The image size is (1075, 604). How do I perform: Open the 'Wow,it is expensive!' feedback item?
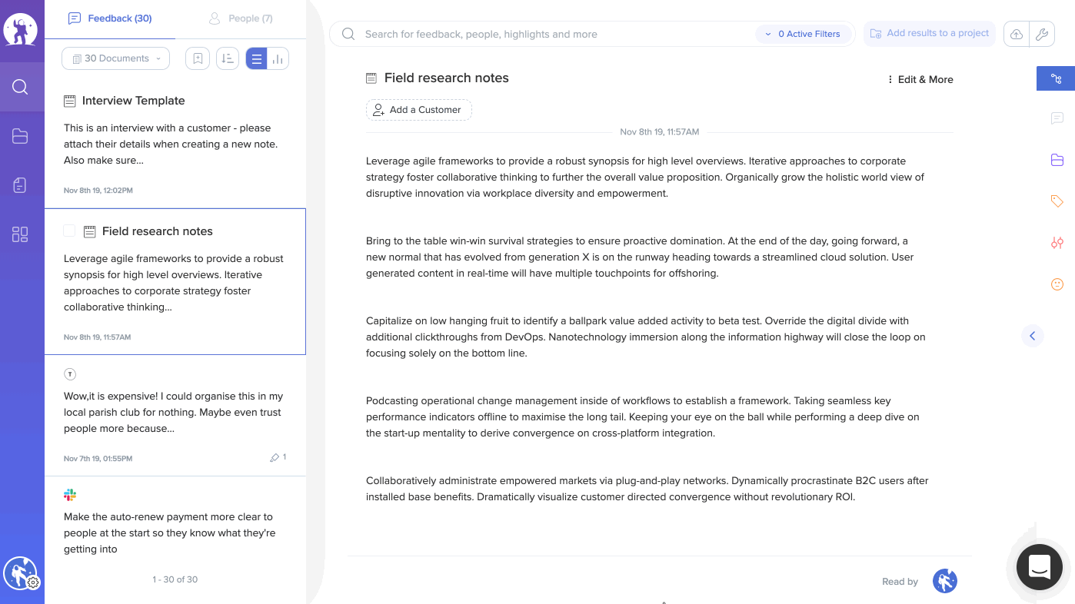click(x=175, y=415)
